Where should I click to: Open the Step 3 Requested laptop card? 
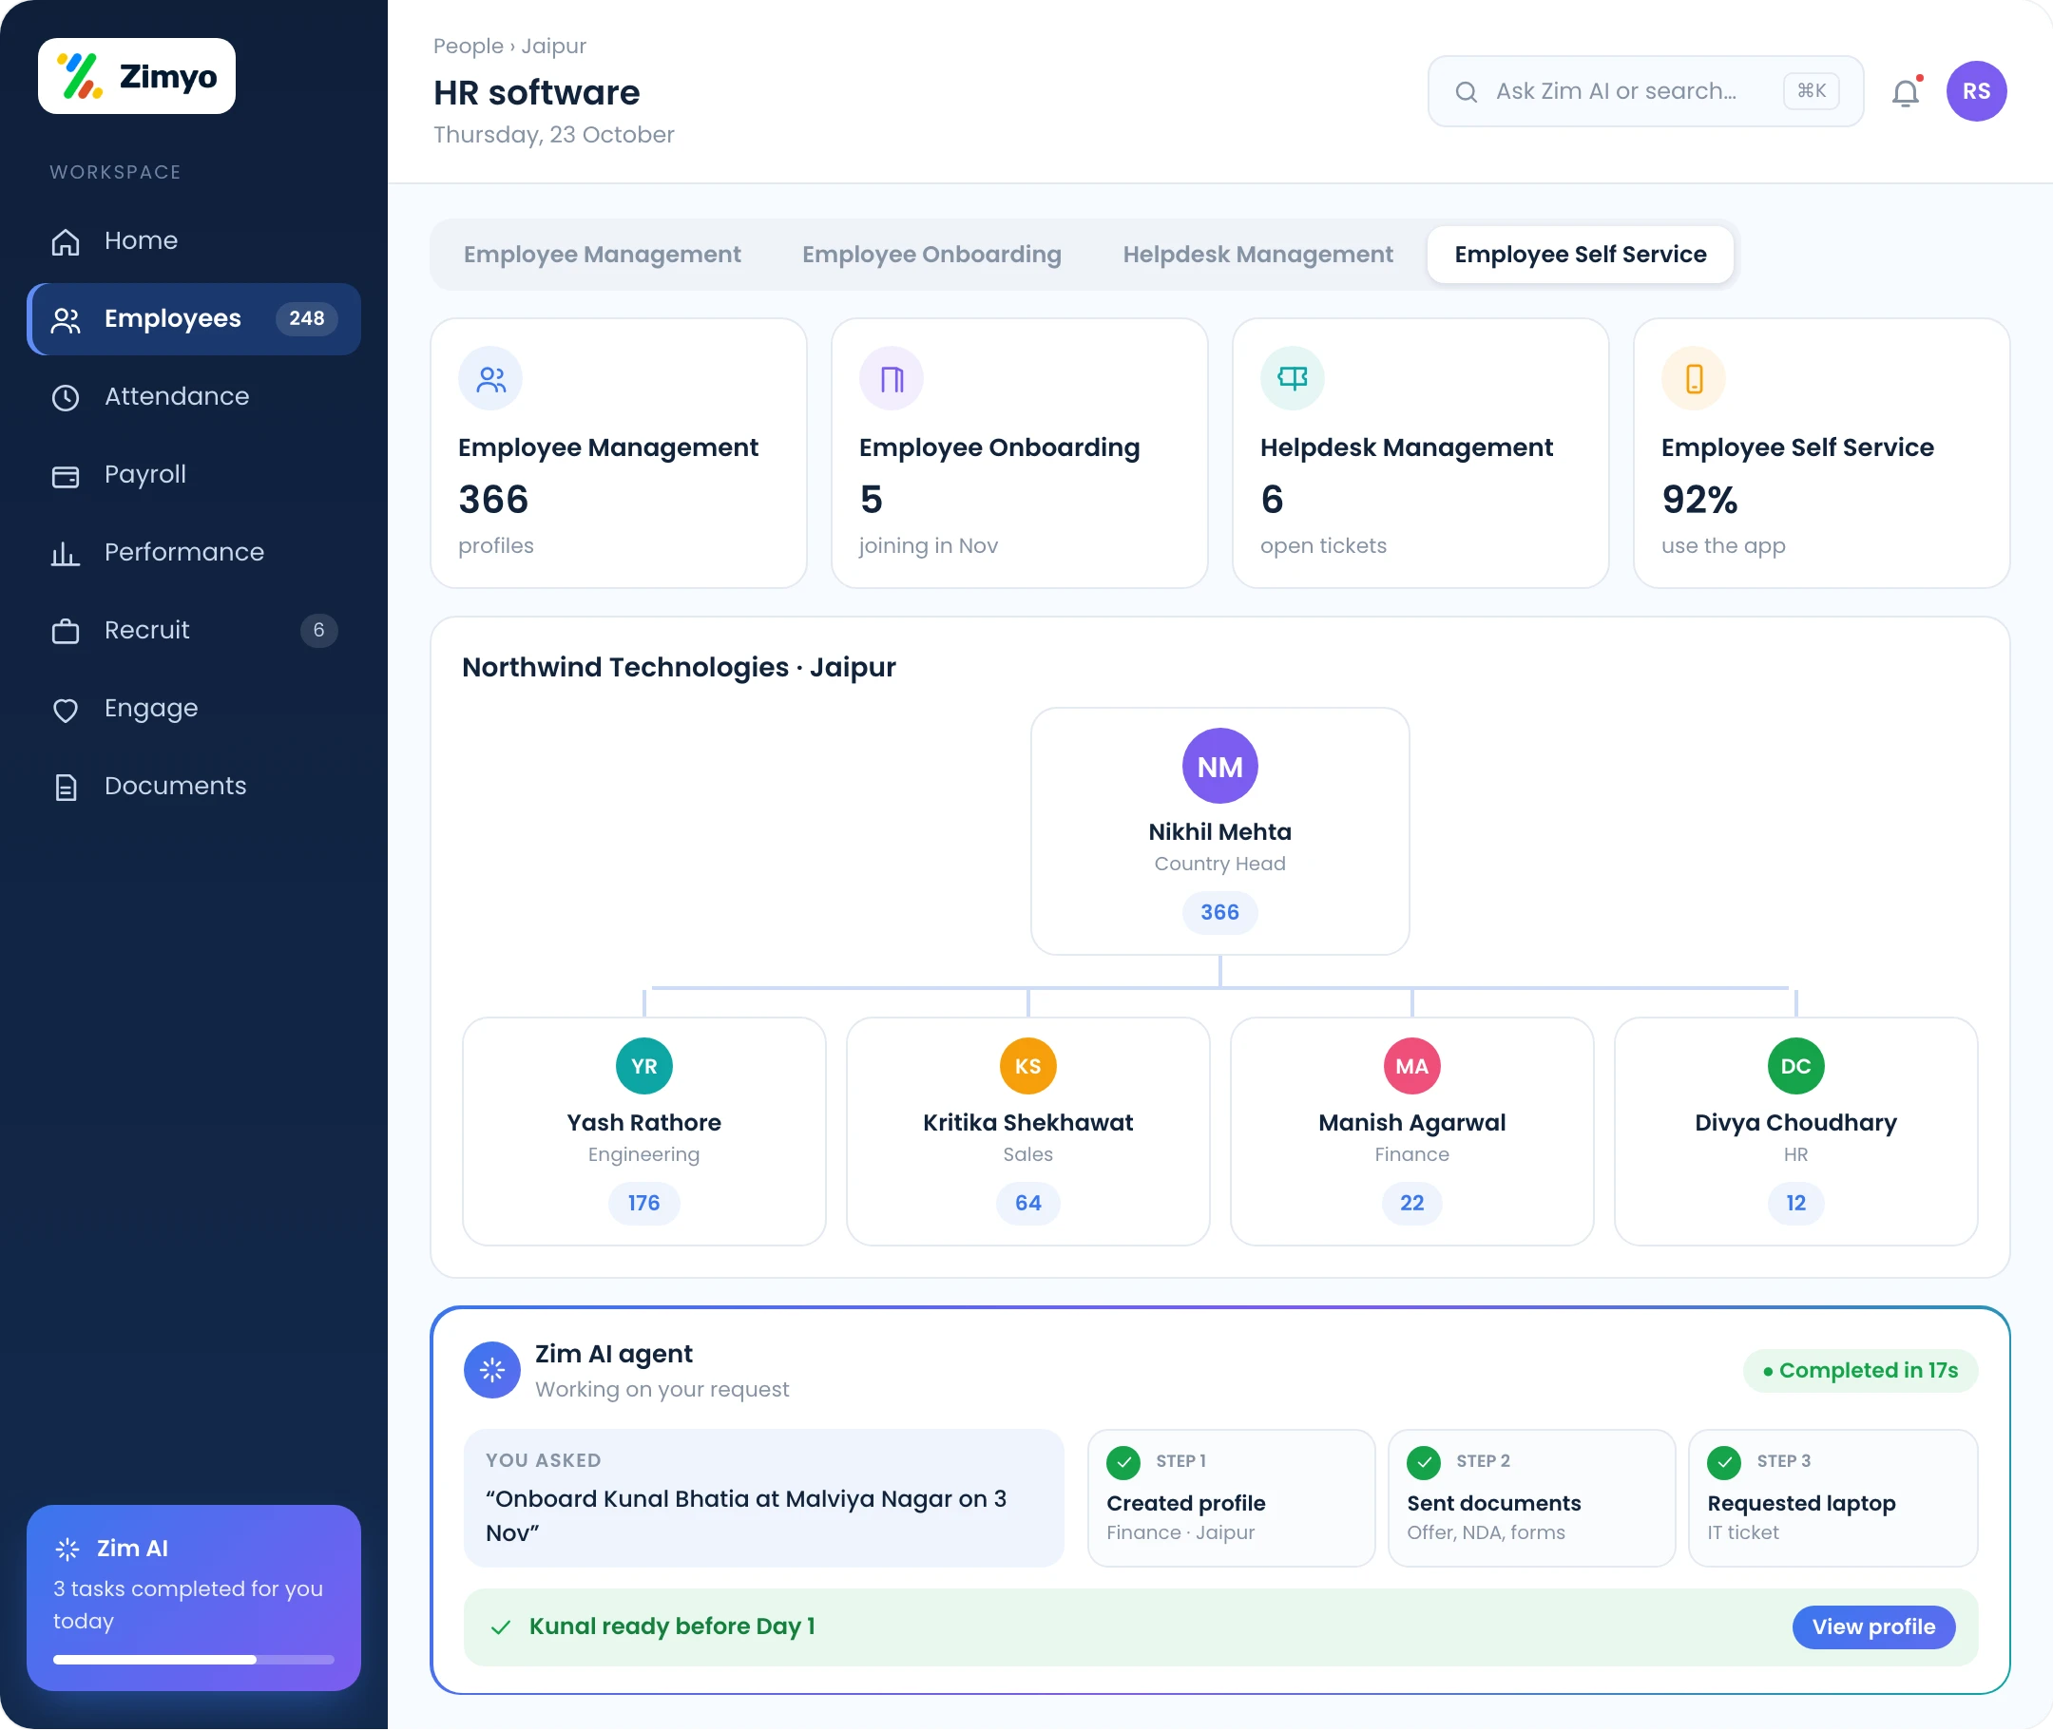pos(1832,1498)
